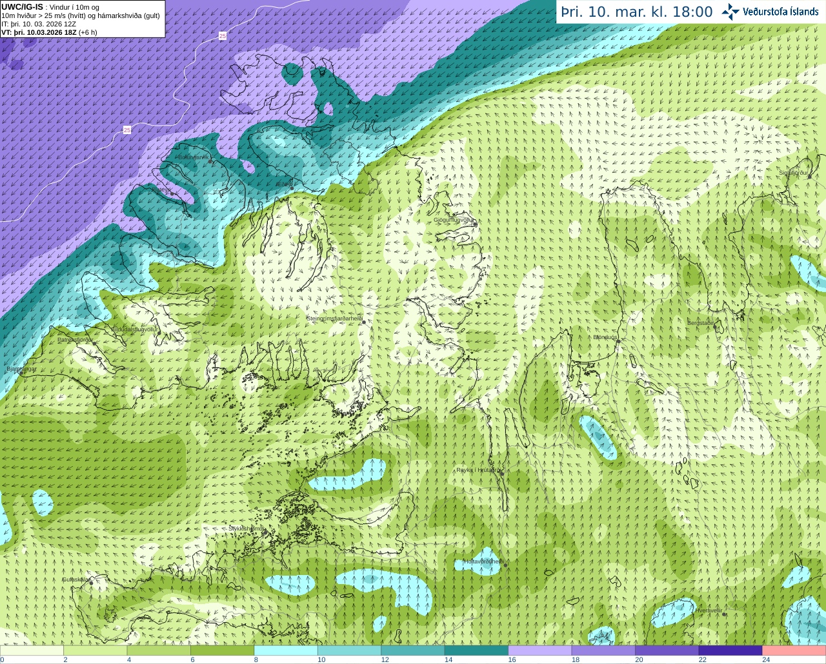Click the 'IT: þri. 10. 03. 2026 12Z' line
The image size is (826, 664).
37,24
